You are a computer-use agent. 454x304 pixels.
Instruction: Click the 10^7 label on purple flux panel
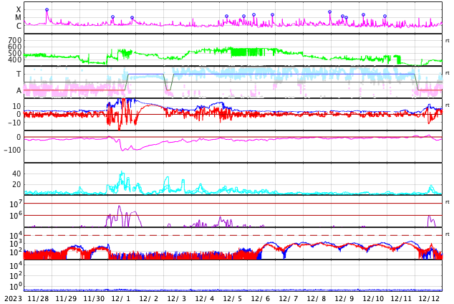(15, 204)
